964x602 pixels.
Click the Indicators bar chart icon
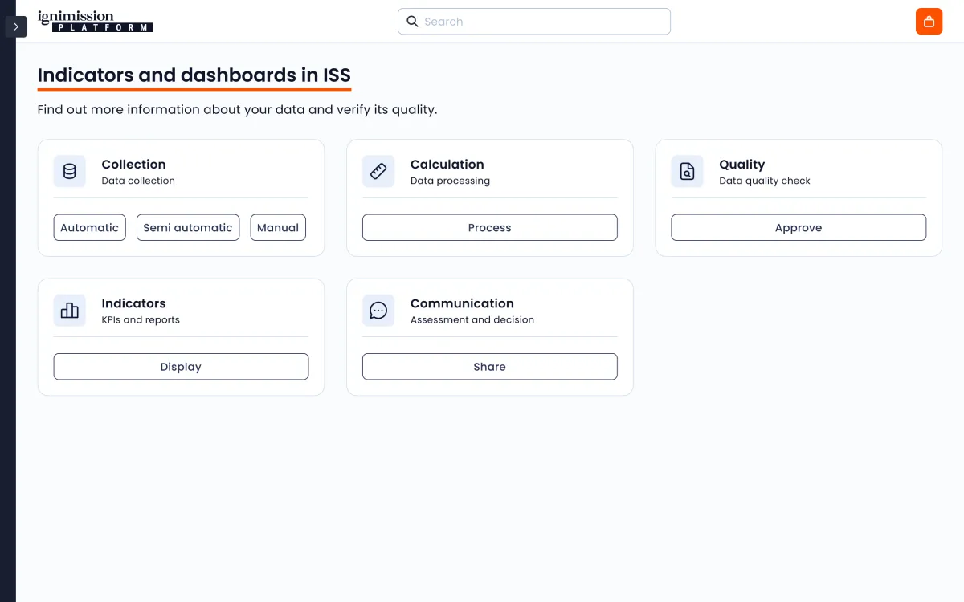(x=70, y=311)
